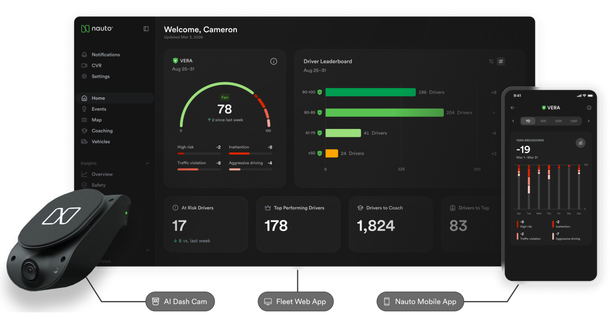Tap the VERA shield in the mobile header
This screenshot has height=320, width=610.
tap(544, 108)
